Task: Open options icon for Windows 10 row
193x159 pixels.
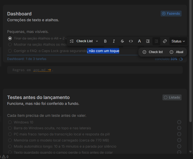Action: 179,122
